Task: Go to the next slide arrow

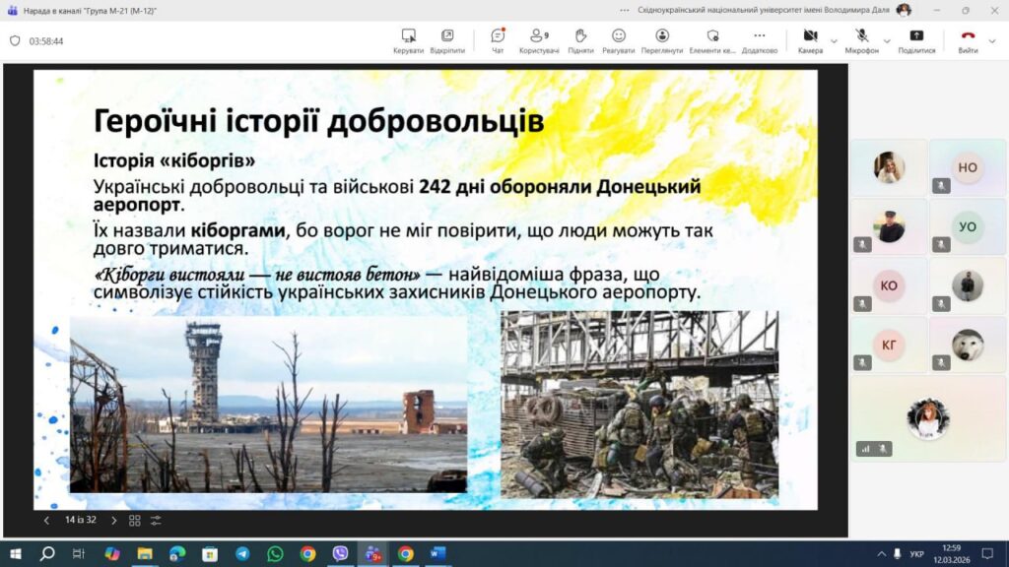Action: tap(113, 520)
